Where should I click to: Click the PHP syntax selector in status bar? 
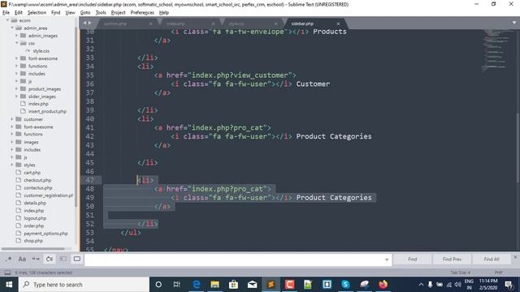tap(498, 273)
